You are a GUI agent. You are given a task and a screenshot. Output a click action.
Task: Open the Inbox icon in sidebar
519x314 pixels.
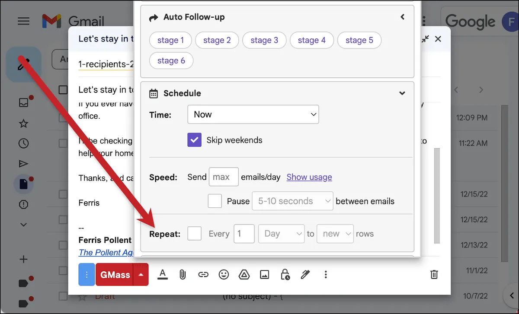coord(24,102)
